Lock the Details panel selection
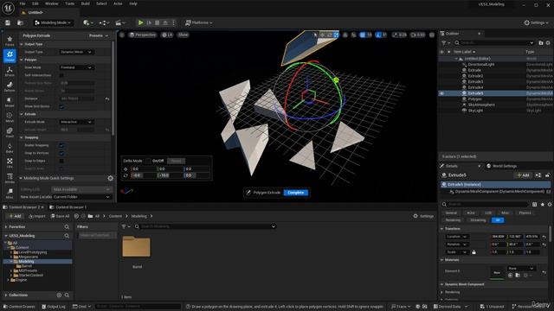 547,175
